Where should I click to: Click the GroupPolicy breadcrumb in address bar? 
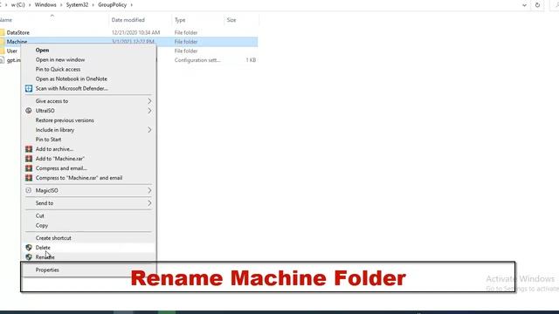[x=113, y=5]
